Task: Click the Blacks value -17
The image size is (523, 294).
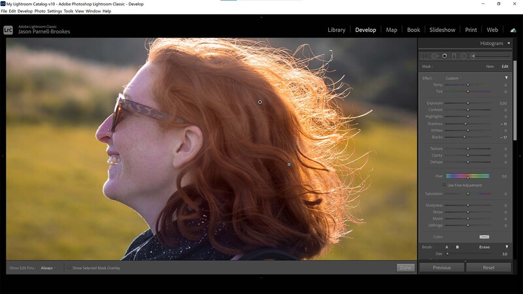Action: pyautogui.click(x=503, y=137)
